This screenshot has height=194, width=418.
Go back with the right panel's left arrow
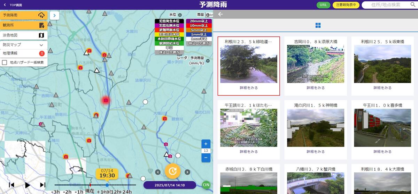(220, 14)
